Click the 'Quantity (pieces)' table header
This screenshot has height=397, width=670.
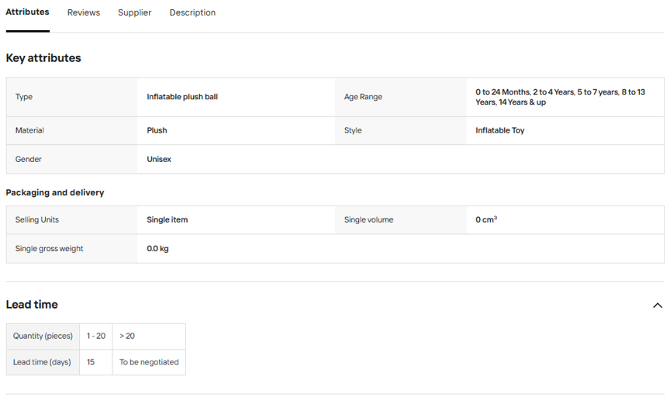click(43, 336)
